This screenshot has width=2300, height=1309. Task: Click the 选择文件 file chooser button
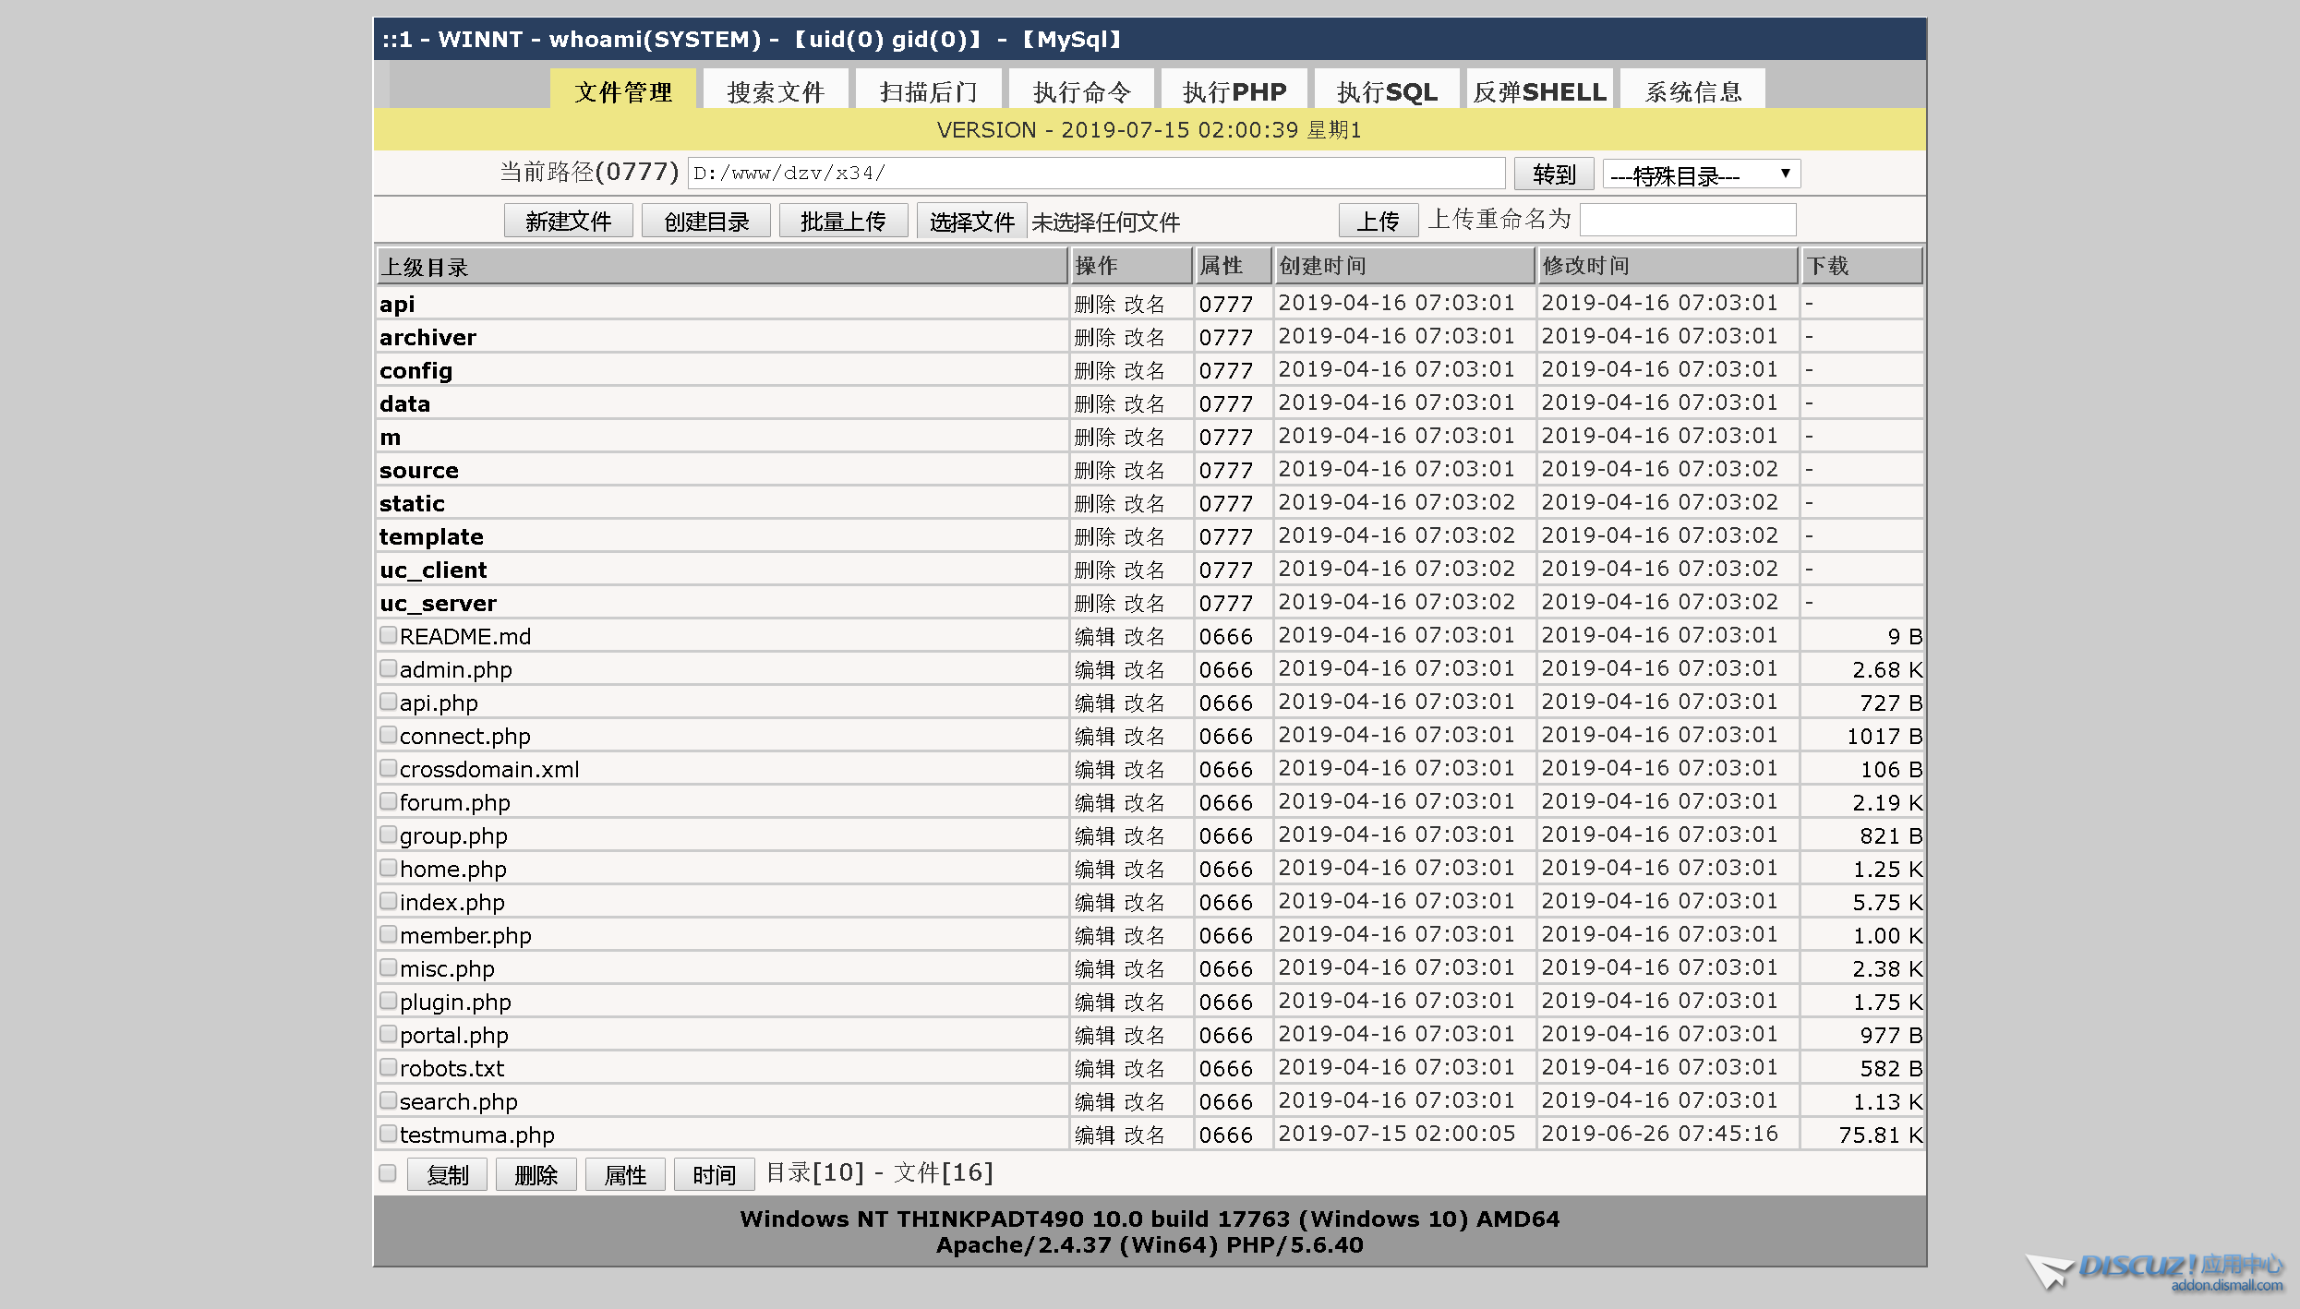(x=971, y=222)
